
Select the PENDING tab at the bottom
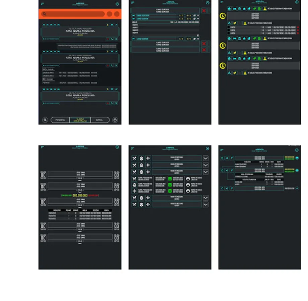tap(60, 120)
